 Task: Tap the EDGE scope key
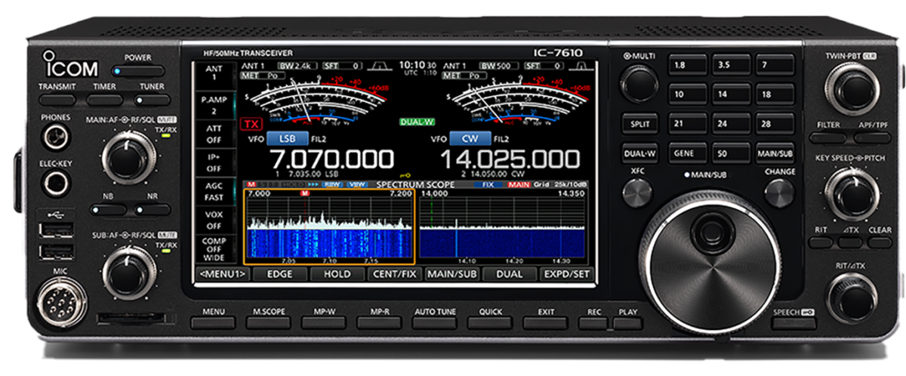280,275
